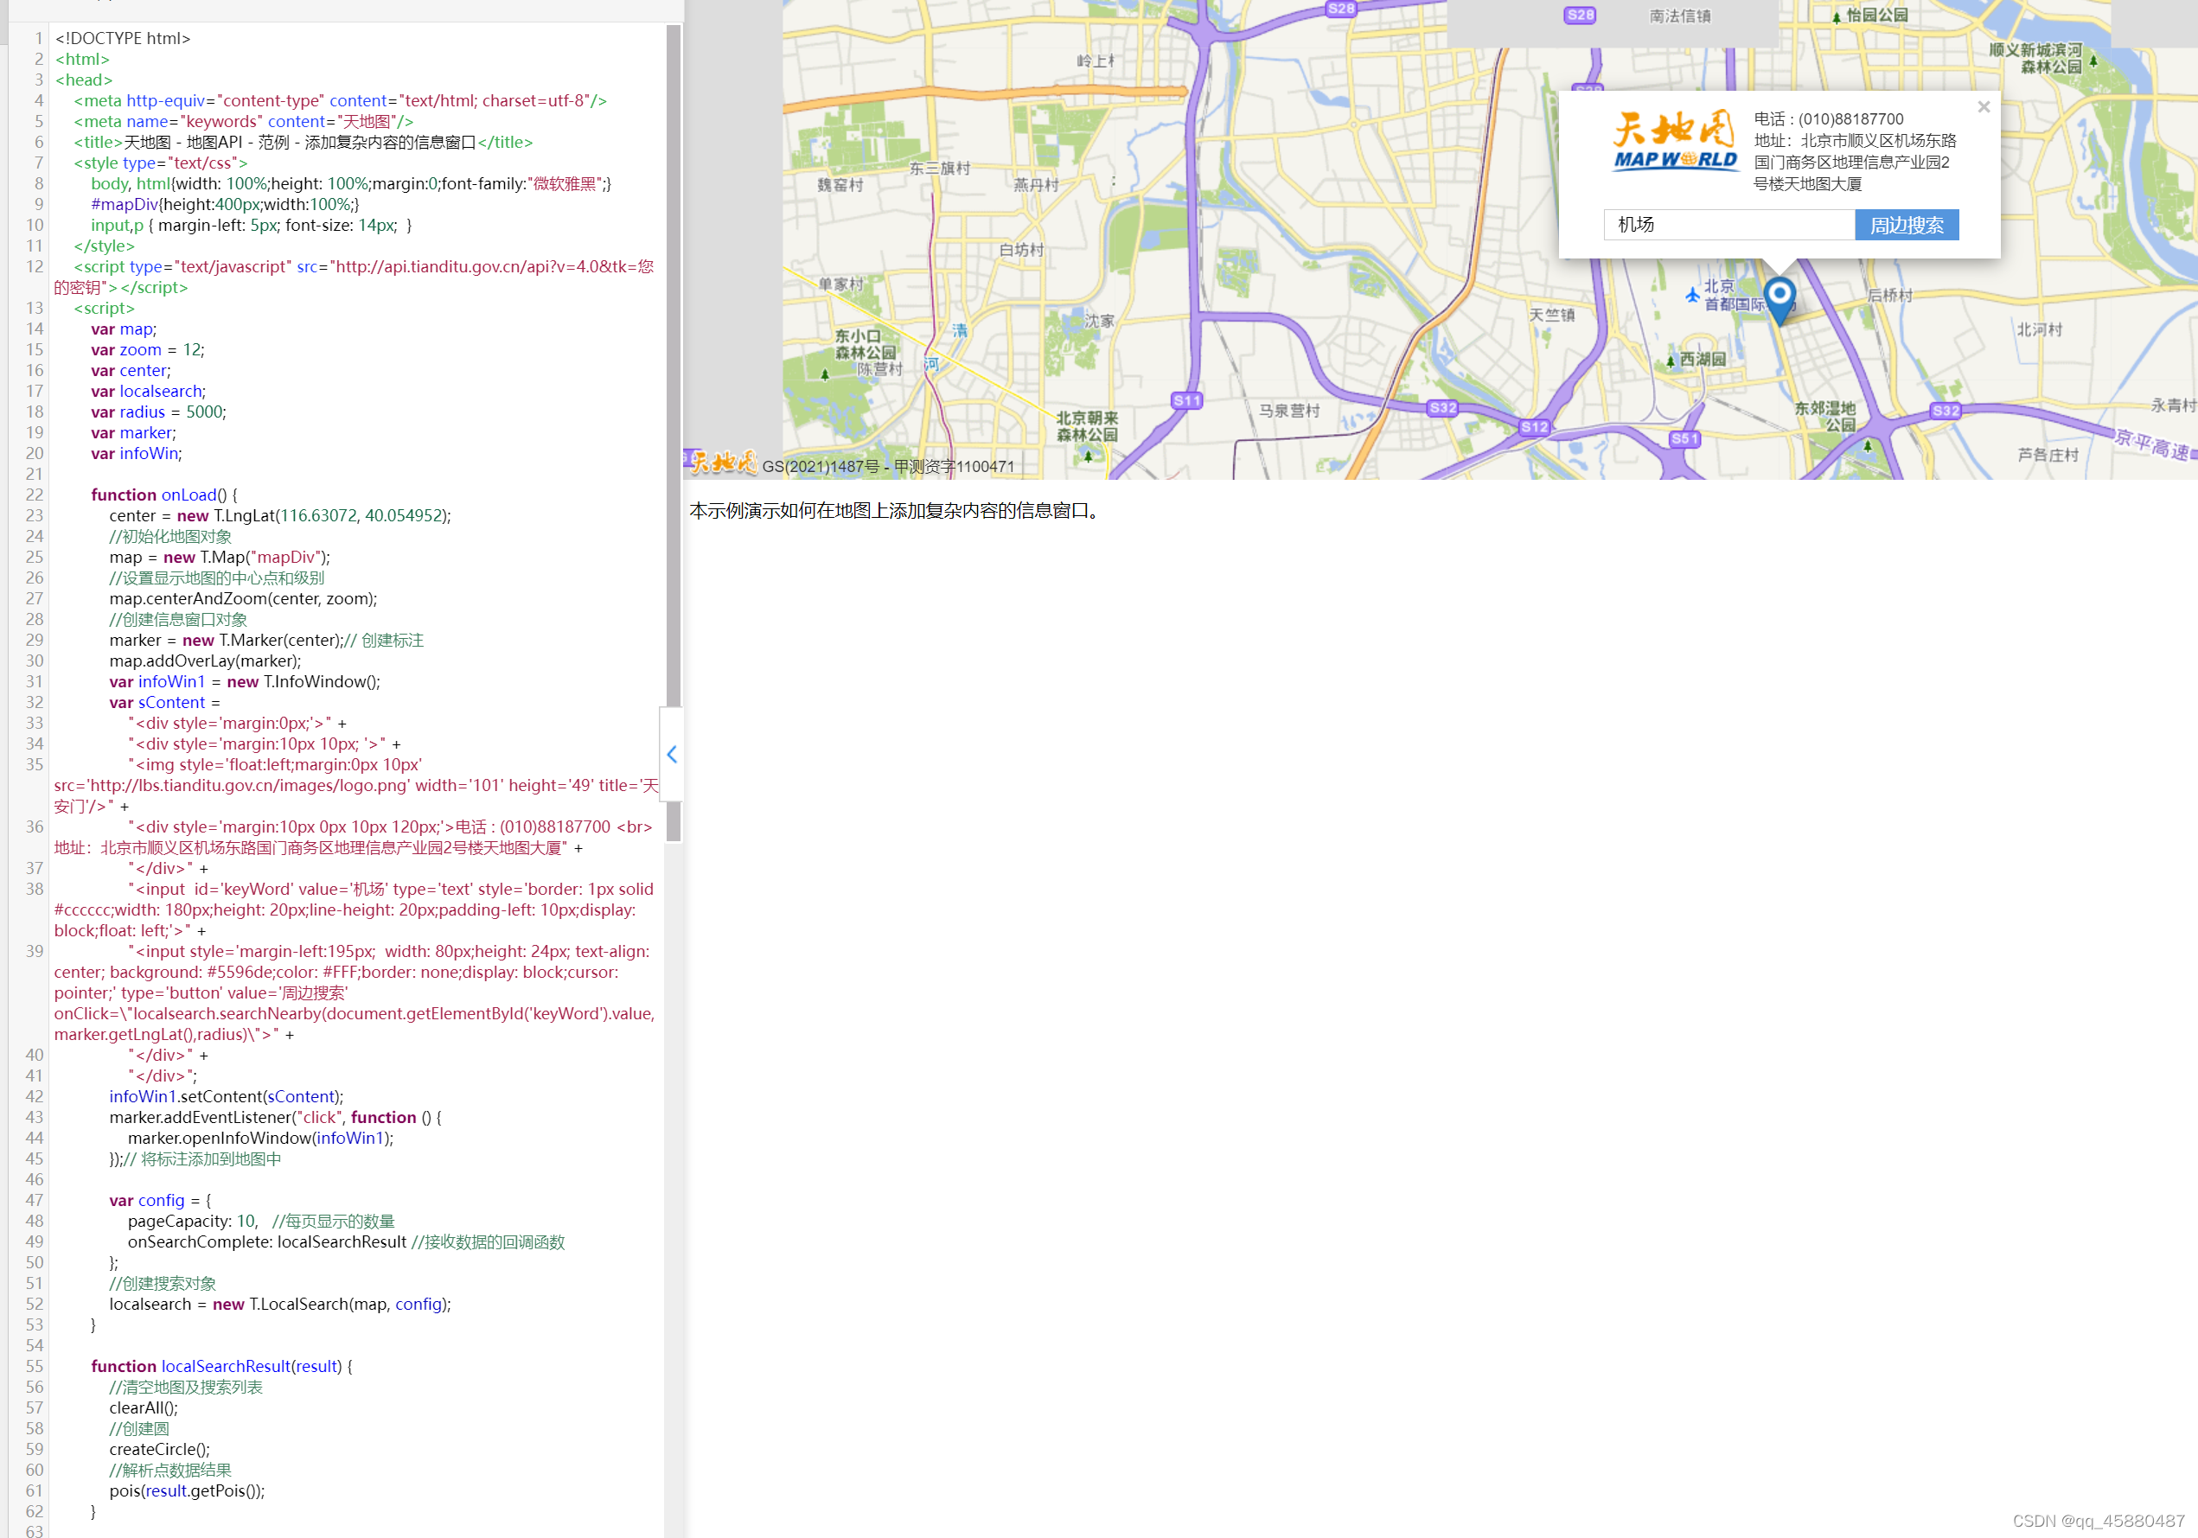Click the CSDN @qq_45880487 watermark text

point(2098,1521)
